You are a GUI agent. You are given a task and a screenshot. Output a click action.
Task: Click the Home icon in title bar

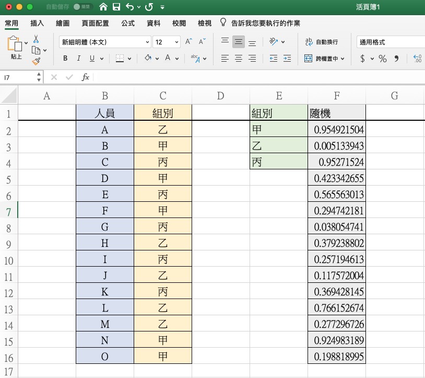tap(103, 7)
